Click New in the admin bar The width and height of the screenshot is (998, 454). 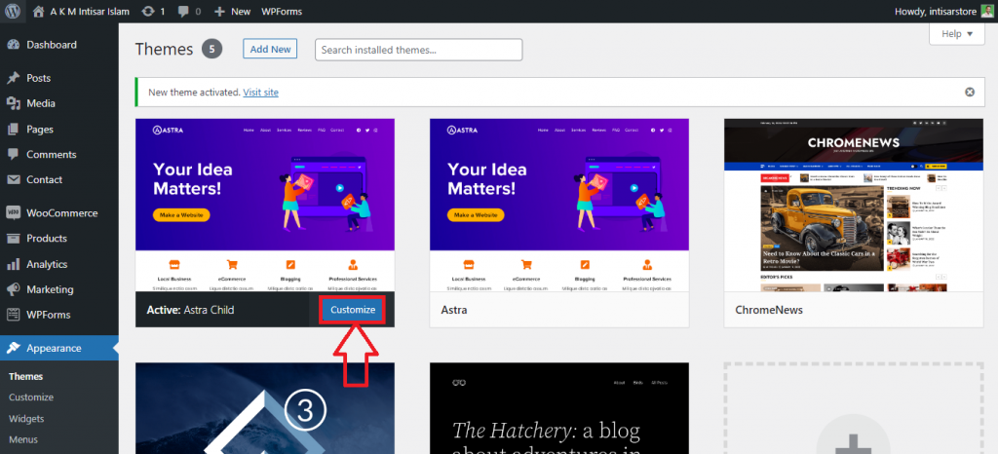pos(241,12)
